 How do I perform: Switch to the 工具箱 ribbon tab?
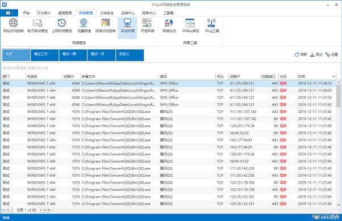tap(168, 13)
